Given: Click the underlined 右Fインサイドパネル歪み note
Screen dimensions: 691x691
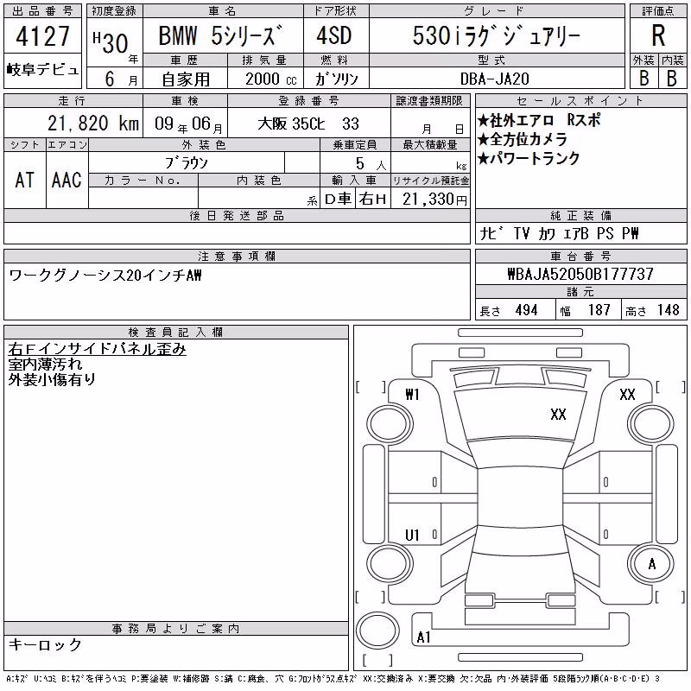Looking at the screenshot, I should tap(97, 349).
